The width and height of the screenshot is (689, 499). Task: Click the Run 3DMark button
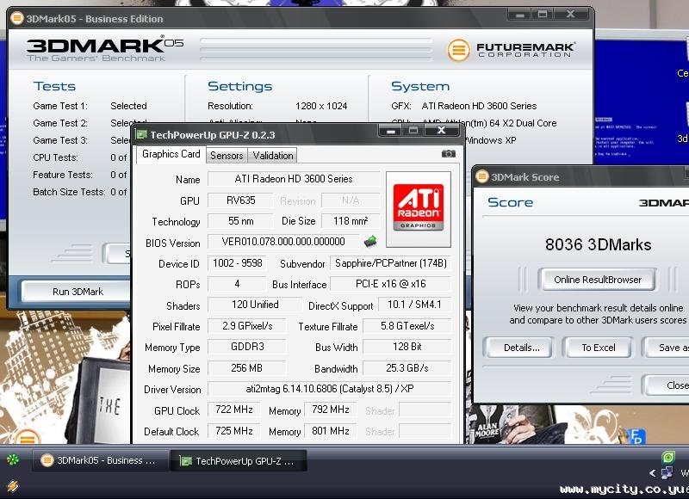(x=78, y=292)
